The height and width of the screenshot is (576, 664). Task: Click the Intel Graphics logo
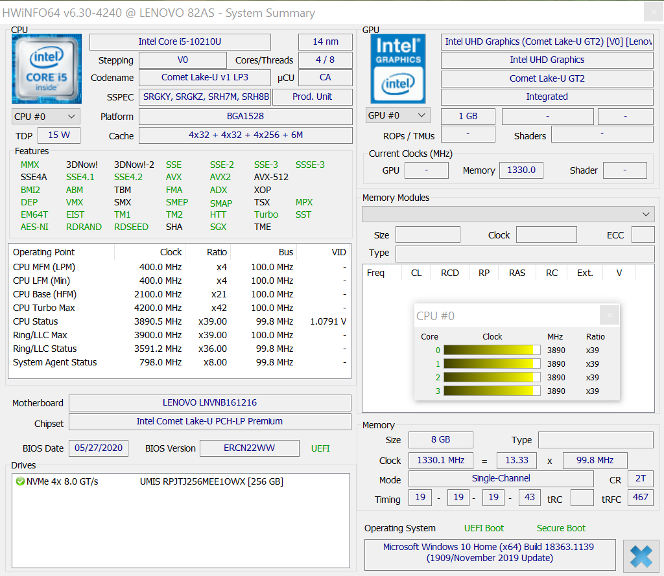pos(398,69)
